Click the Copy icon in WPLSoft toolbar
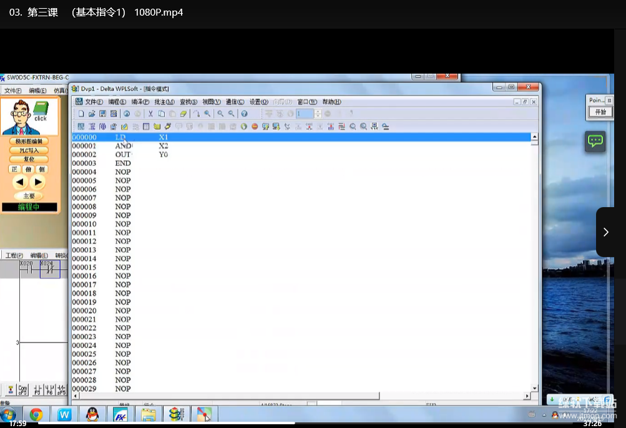 [x=161, y=114]
